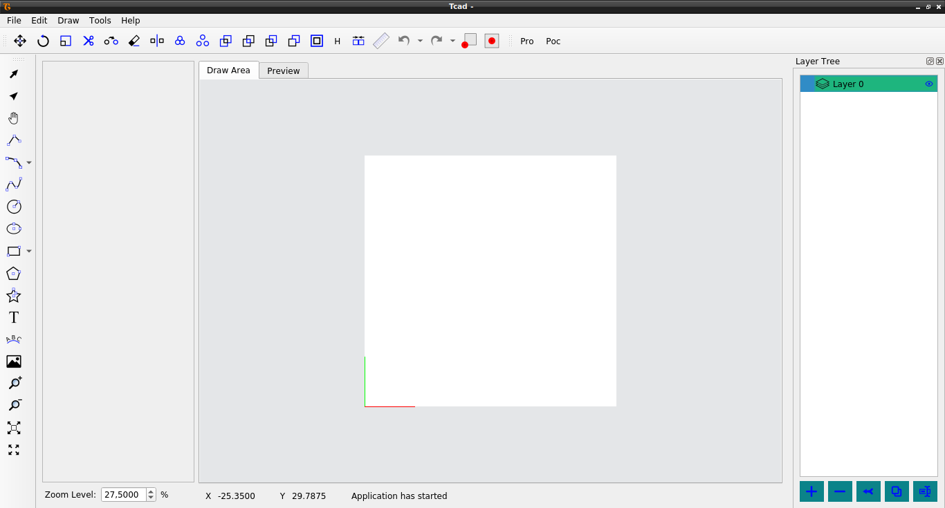The image size is (945, 508).
Task: Click the Poc button
Action: point(553,41)
